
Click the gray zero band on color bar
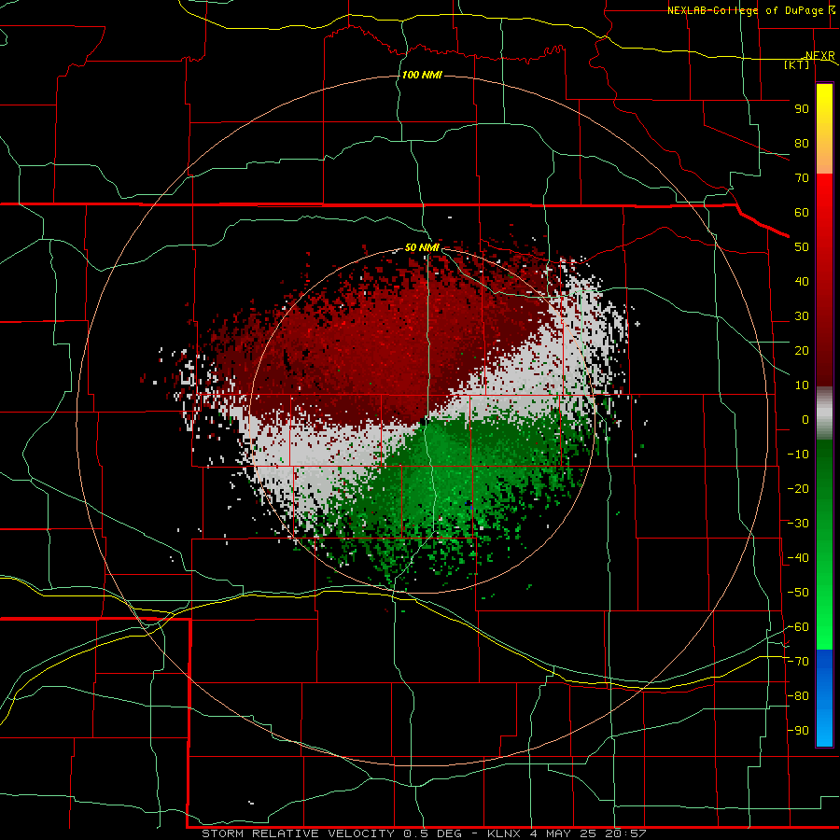click(x=824, y=413)
